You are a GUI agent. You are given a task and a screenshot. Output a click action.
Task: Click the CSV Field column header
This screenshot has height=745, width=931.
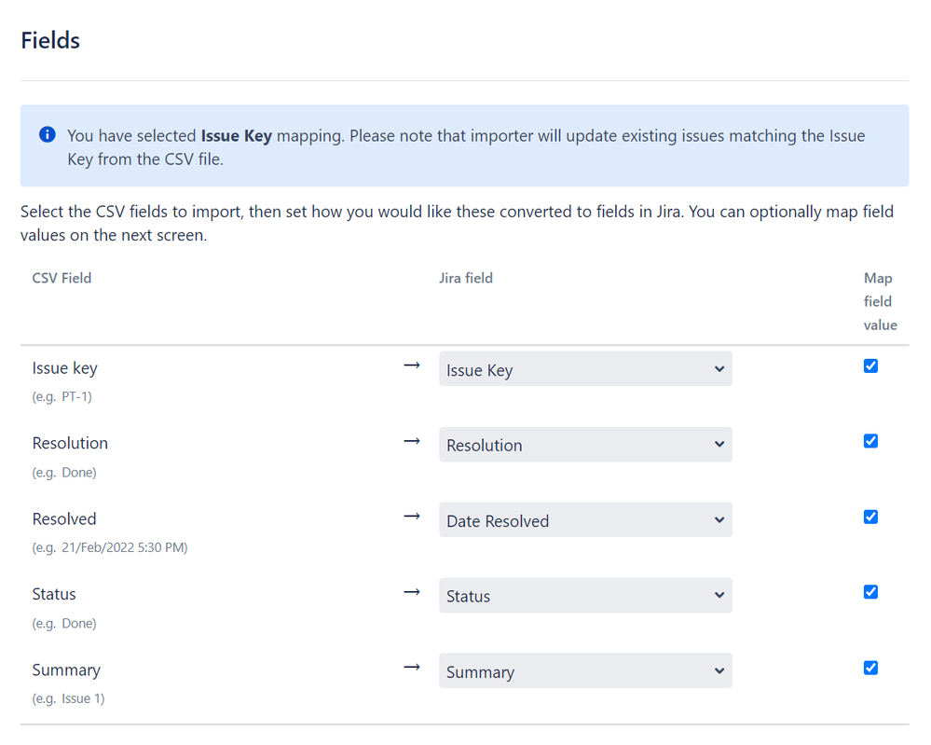click(62, 278)
